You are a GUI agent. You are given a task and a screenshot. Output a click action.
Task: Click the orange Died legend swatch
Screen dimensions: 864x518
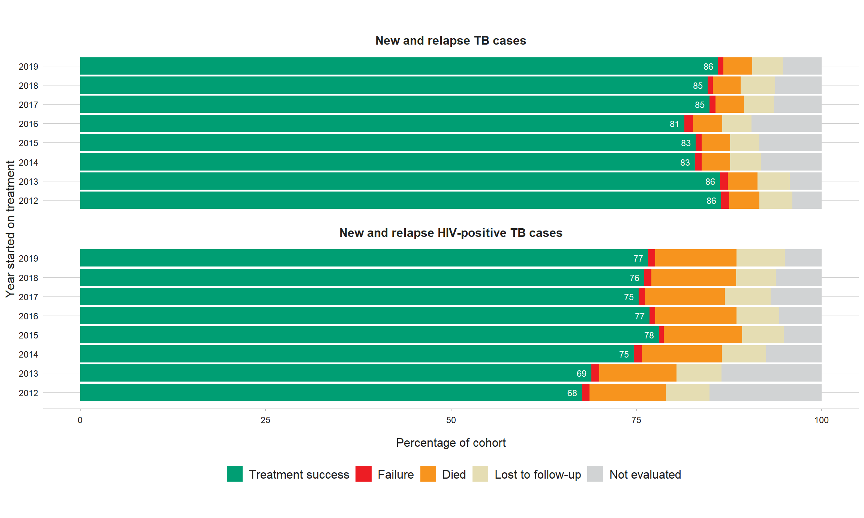(428, 474)
